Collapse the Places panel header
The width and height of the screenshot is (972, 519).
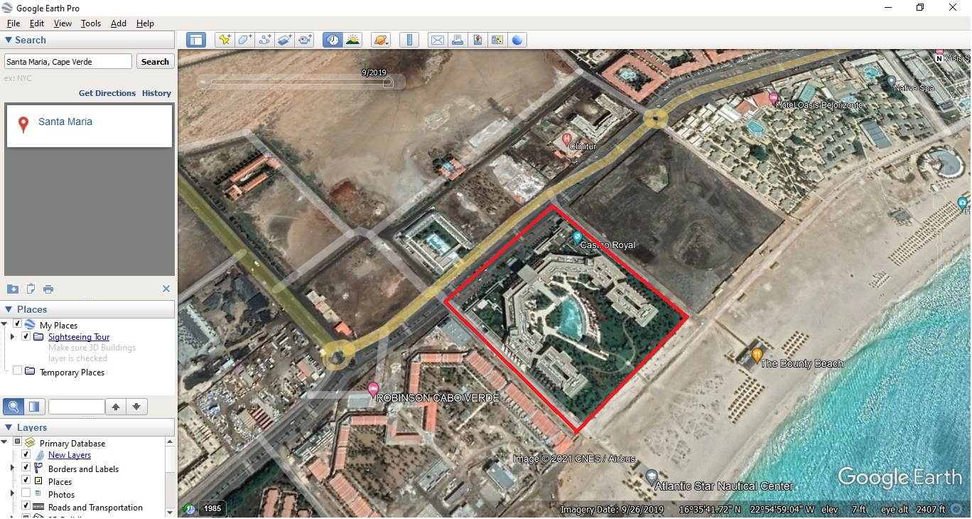[x=88, y=309]
